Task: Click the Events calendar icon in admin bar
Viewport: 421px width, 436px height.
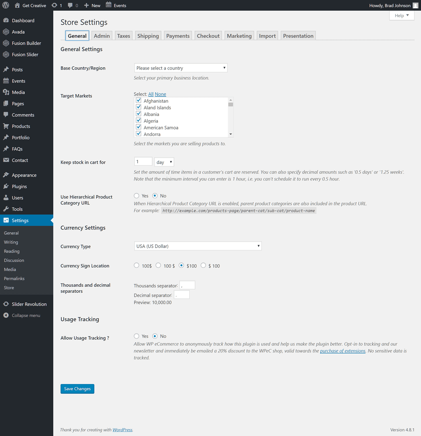Action: pos(109,5)
